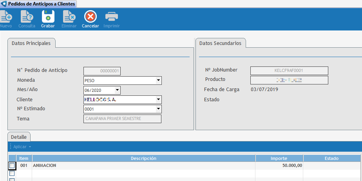The width and height of the screenshot is (362, 181).
Task: Open the Mes/Año dropdown 06/2020
Action: pyautogui.click(x=117, y=90)
